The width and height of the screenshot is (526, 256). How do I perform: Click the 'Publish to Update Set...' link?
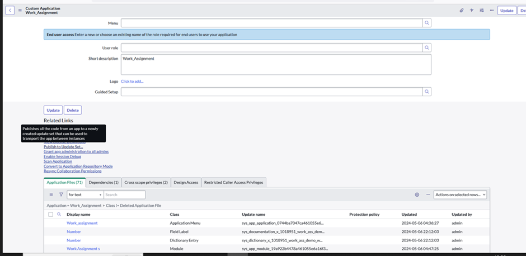click(67, 146)
